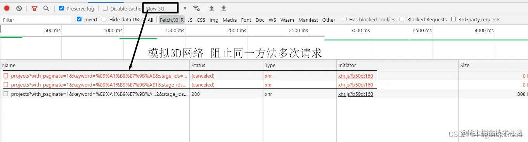Viewport: 528px width, 142px height.
Task: Click the 500 ms timeline marker
Action: [52, 30]
